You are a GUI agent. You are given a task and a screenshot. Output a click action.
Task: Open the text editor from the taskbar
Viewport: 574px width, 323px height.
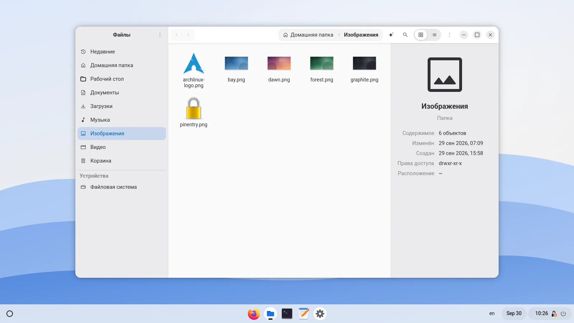pos(304,314)
